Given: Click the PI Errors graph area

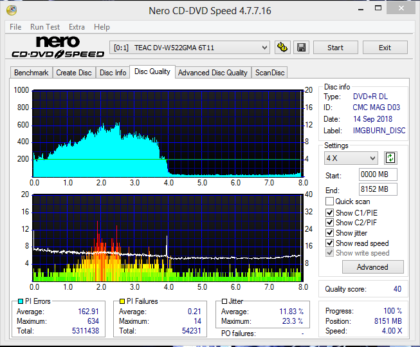Looking at the screenshot, I should pyautogui.click(x=168, y=133).
